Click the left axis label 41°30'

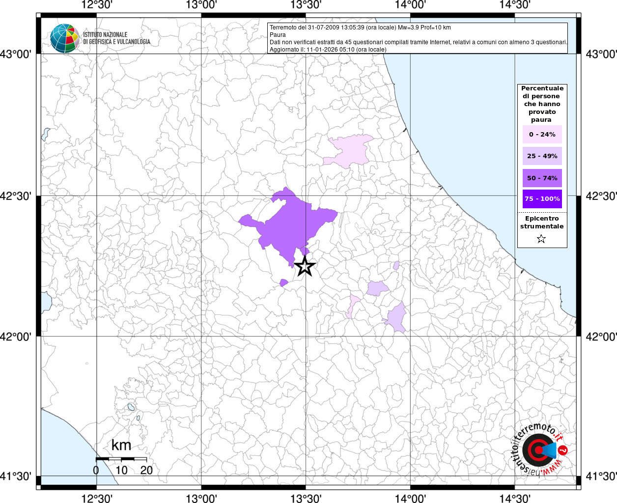[x=16, y=476]
